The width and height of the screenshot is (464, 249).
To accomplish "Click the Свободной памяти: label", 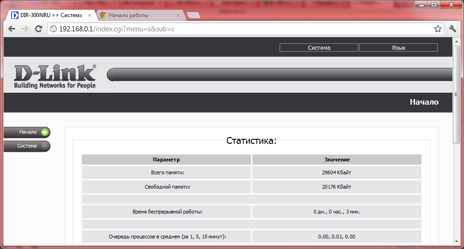I will coord(167,187).
